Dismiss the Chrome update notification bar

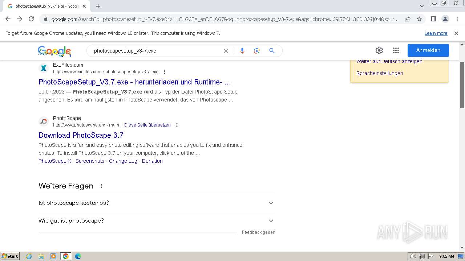(456, 33)
